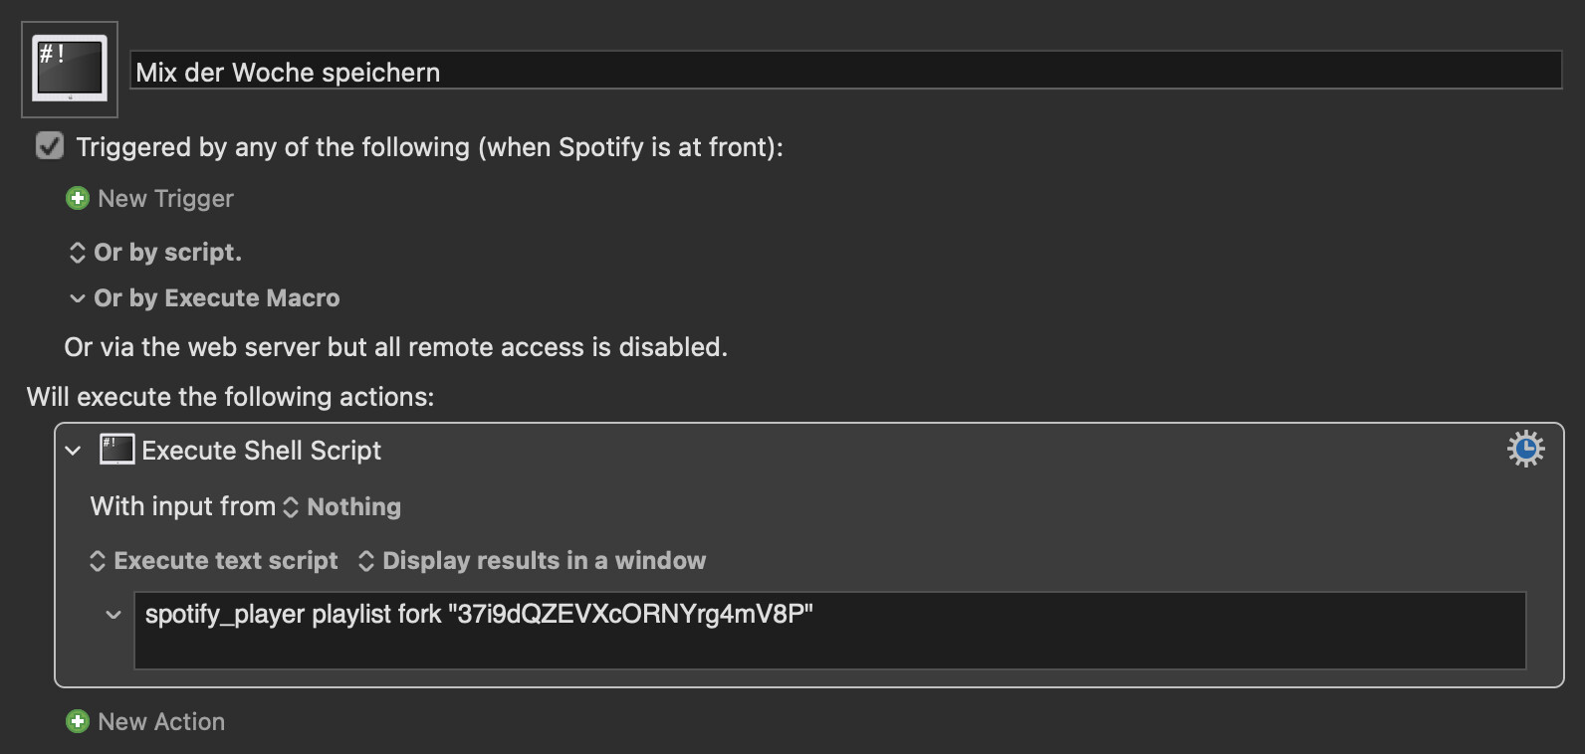This screenshot has height=754, width=1585.
Task: Click the green plus icon beside New Trigger
Action: point(78,198)
